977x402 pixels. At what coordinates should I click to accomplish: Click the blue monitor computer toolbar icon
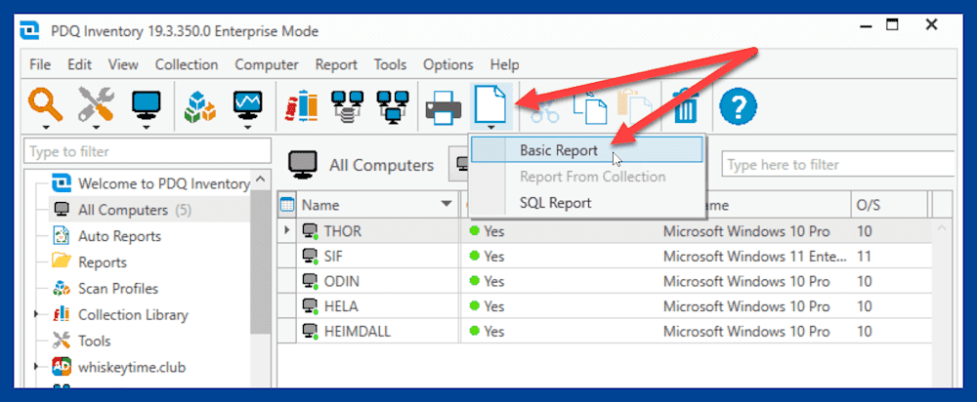pyautogui.click(x=147, y=104)
